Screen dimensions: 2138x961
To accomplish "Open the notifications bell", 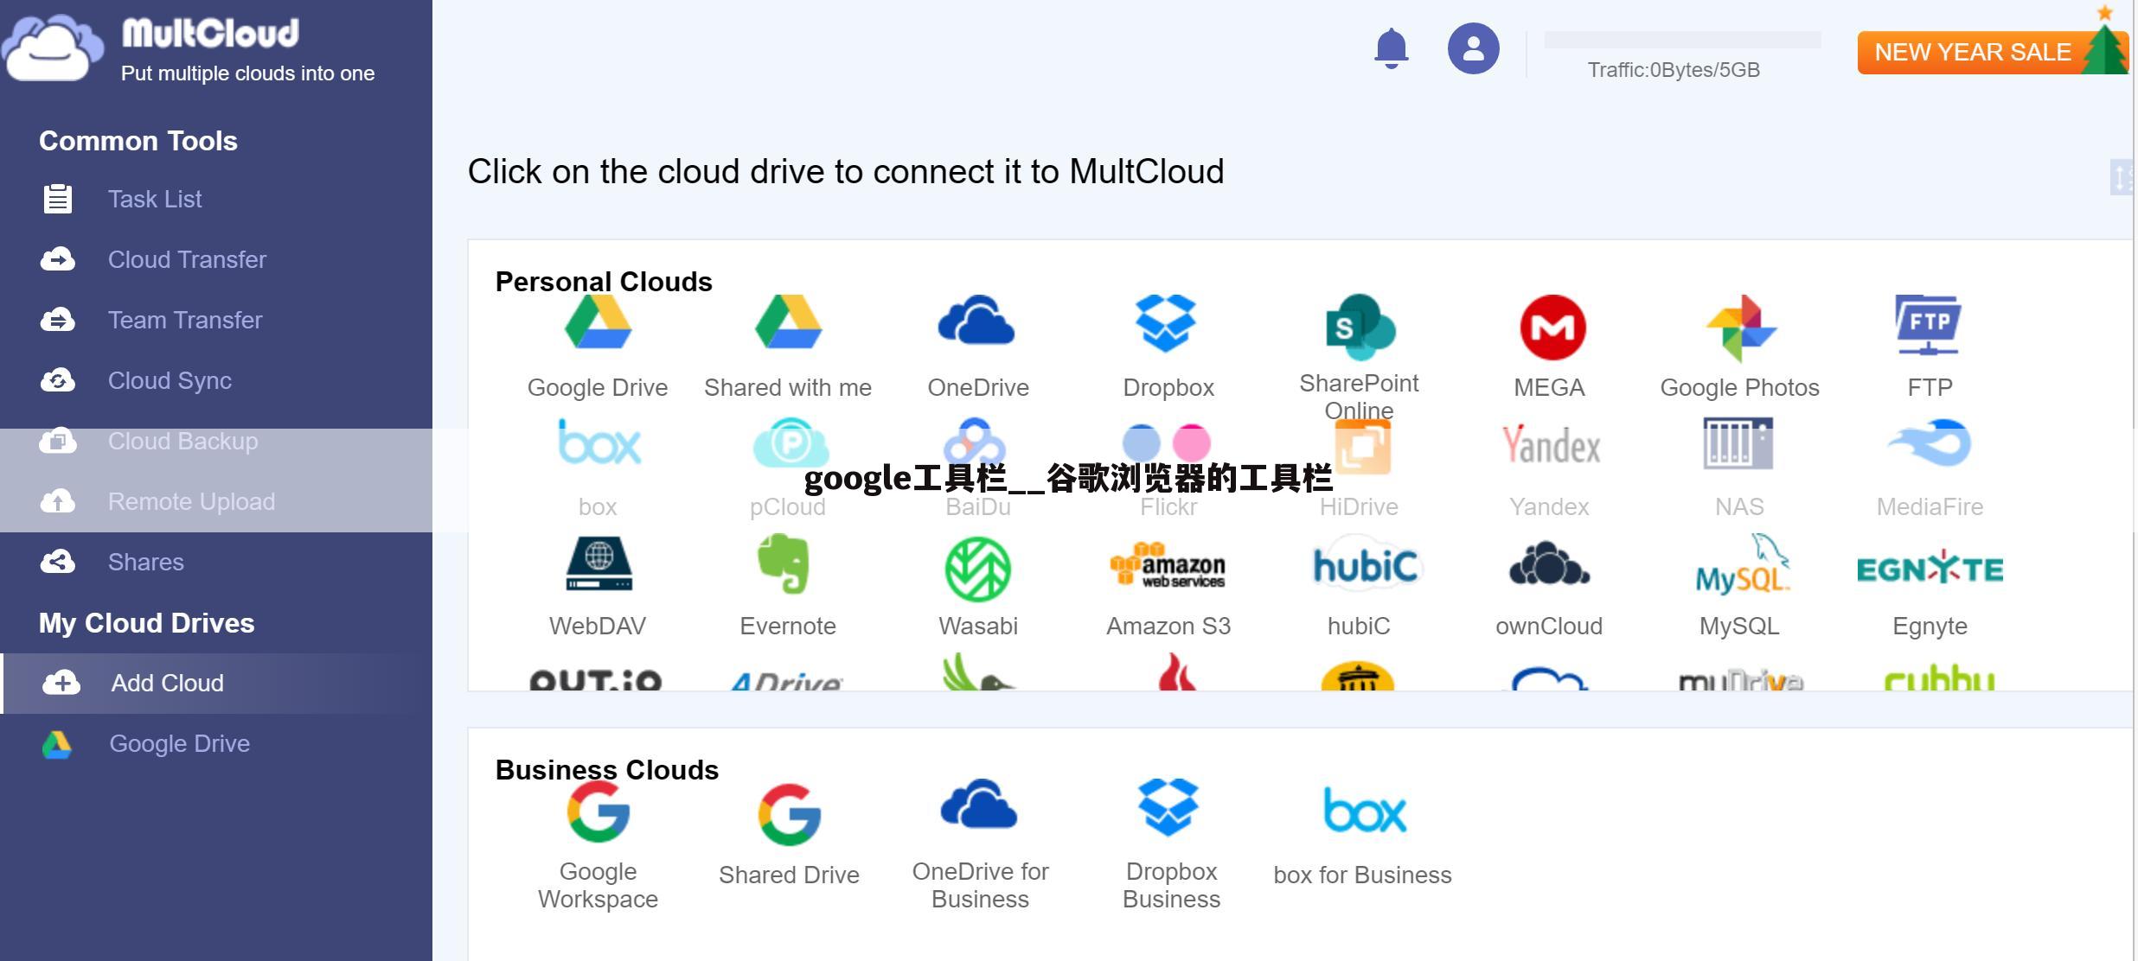I will pos(1392,48).
